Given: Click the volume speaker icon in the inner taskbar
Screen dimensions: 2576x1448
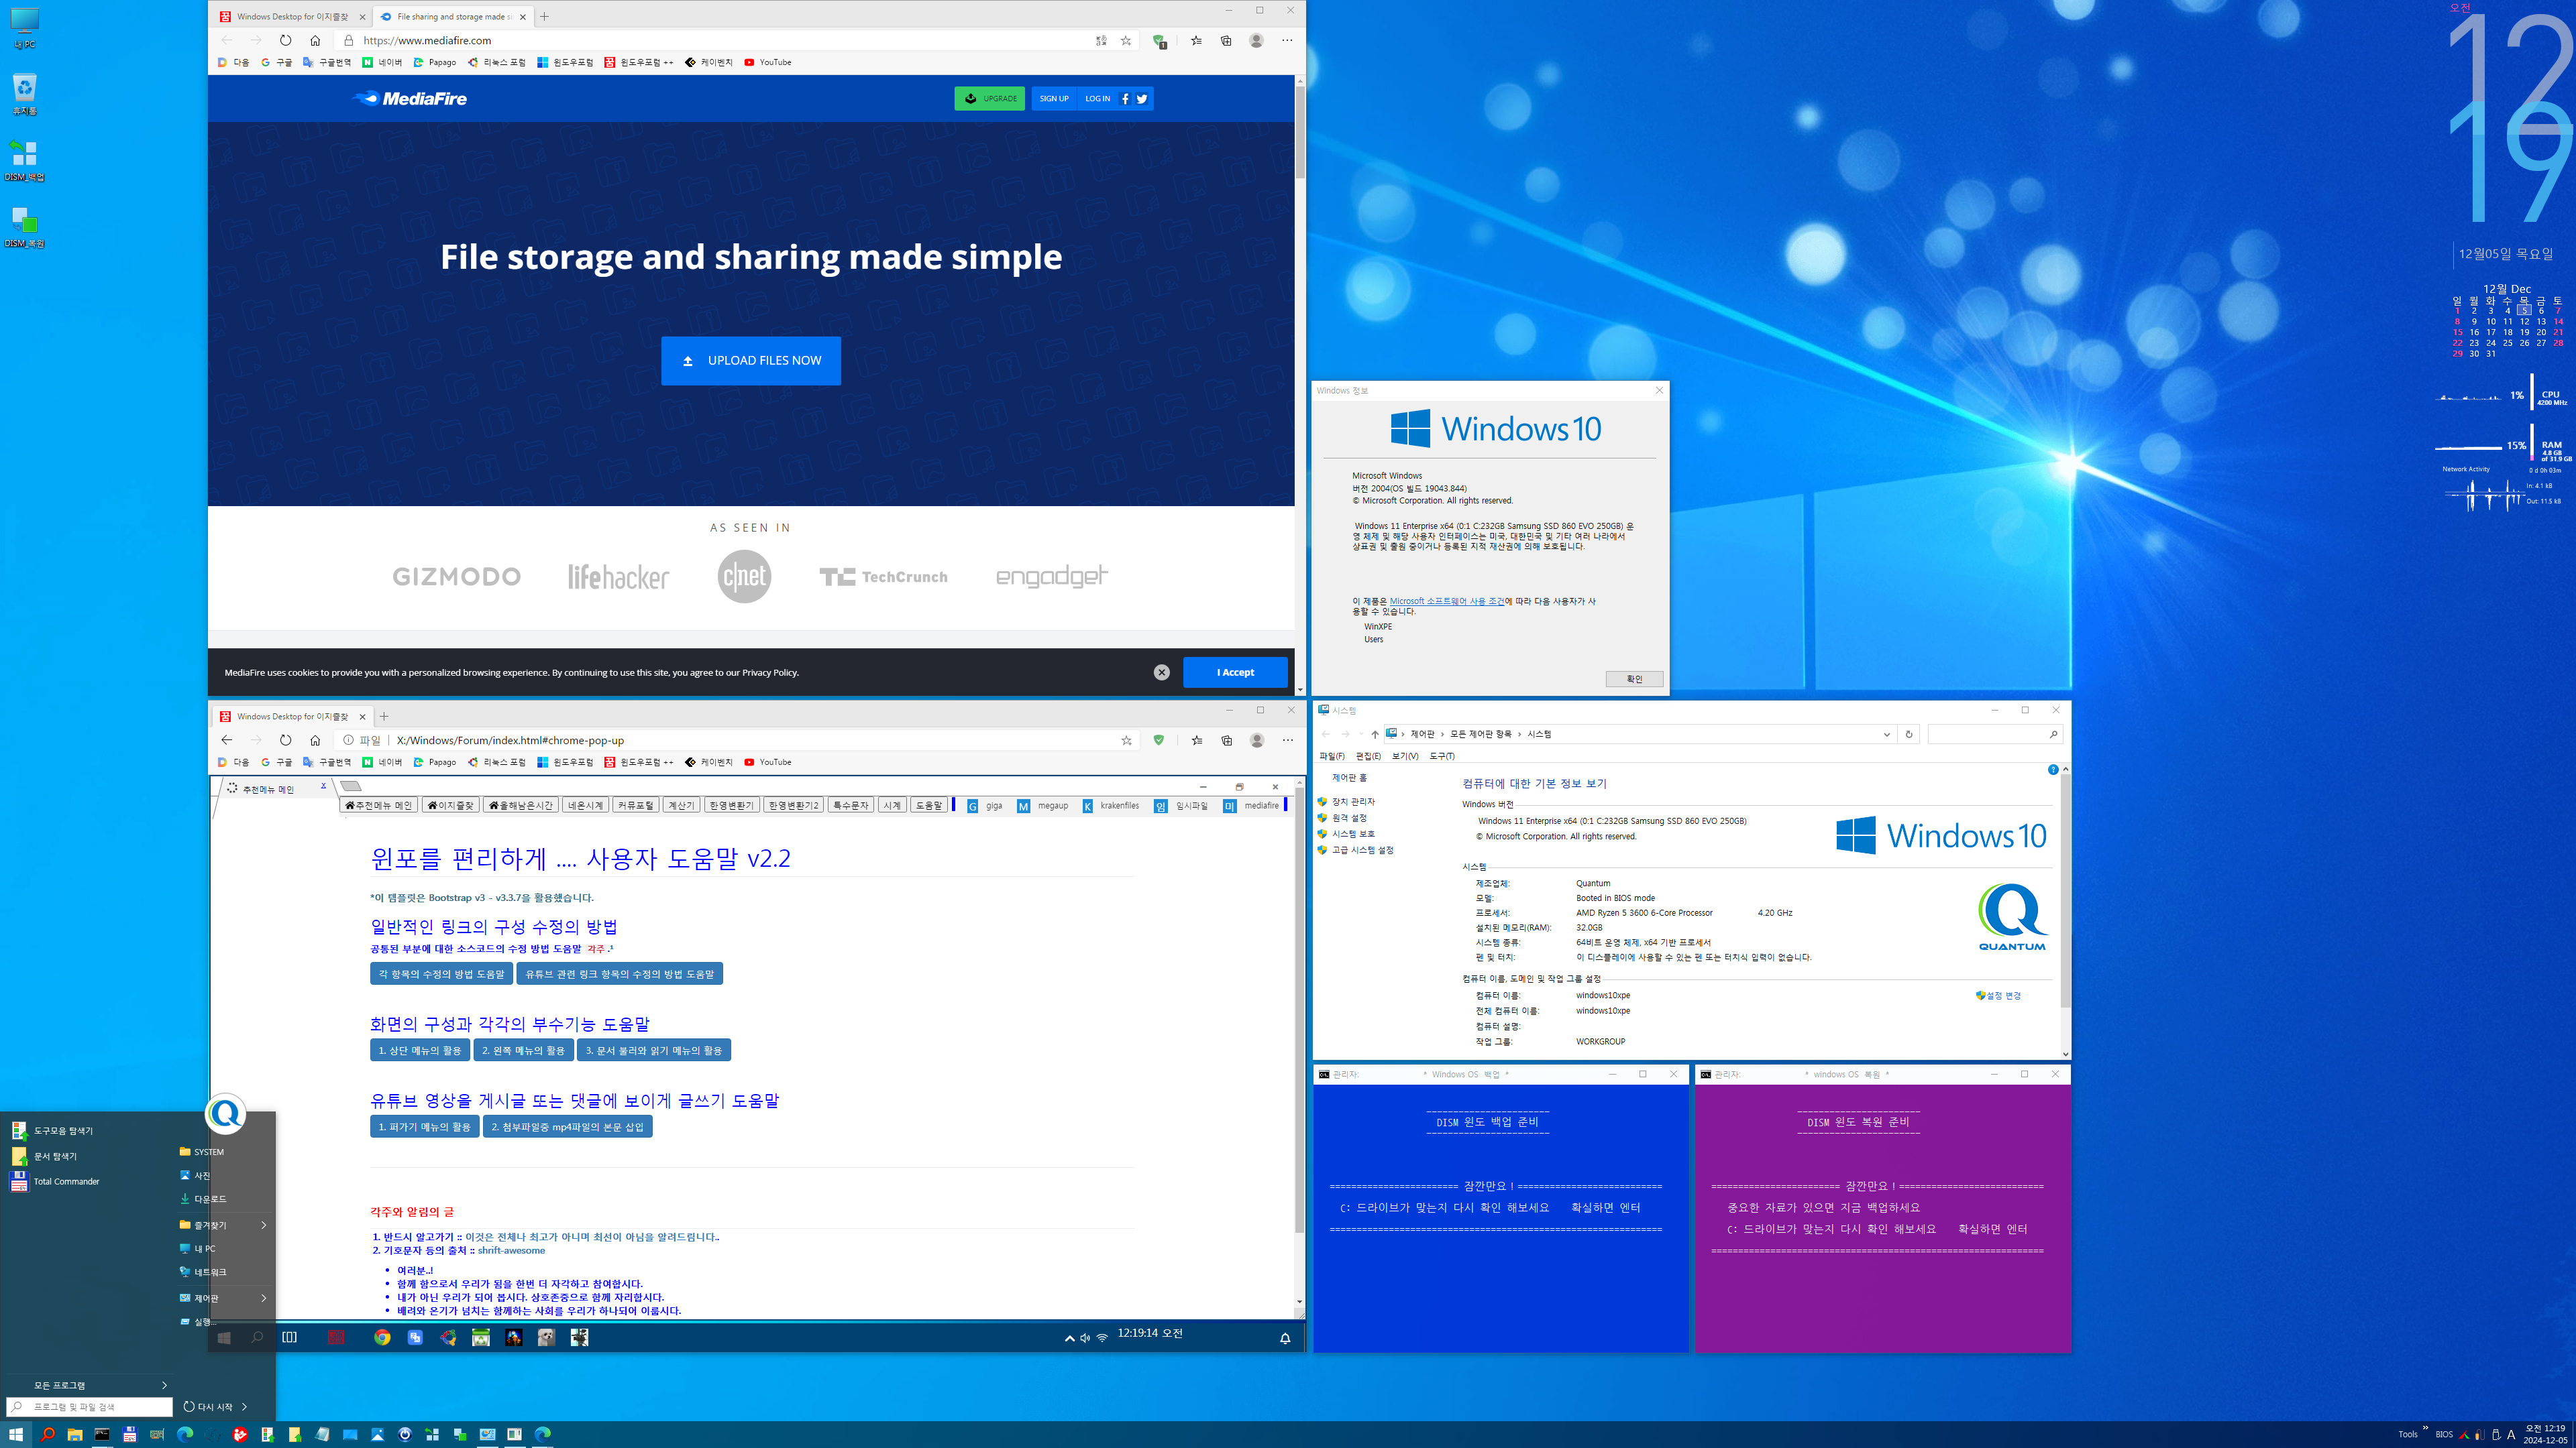Looking at the screenshot, I should coord(1085,1338).
